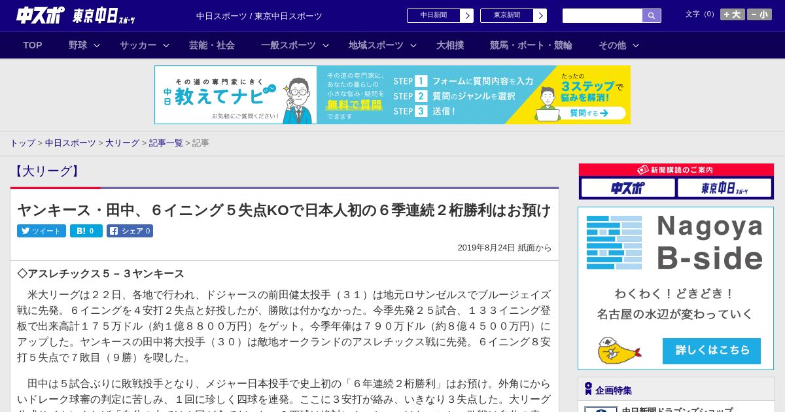This screenshot has width=785, height=412.
Task: Expand the 一般スポーツ dropdown chevron
Action: click(x=326, y=46)
